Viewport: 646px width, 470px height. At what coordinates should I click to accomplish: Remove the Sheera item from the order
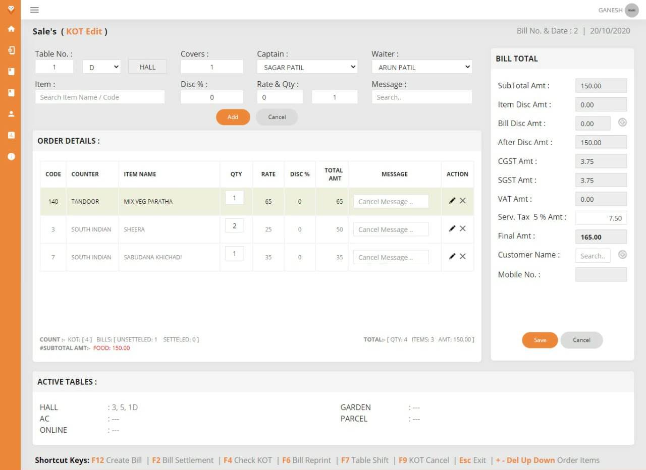[463, 228]
